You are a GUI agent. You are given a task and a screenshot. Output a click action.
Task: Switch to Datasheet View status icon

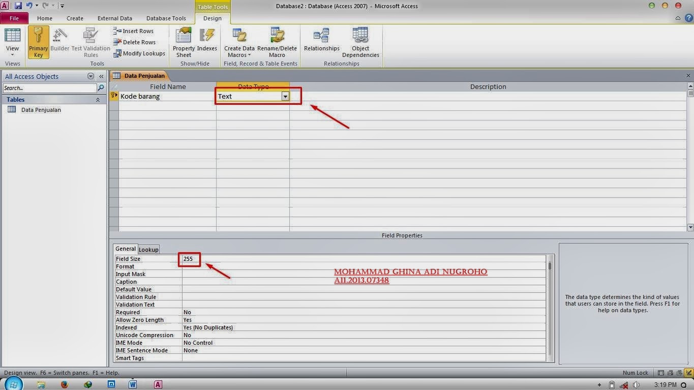click(661, 373)
